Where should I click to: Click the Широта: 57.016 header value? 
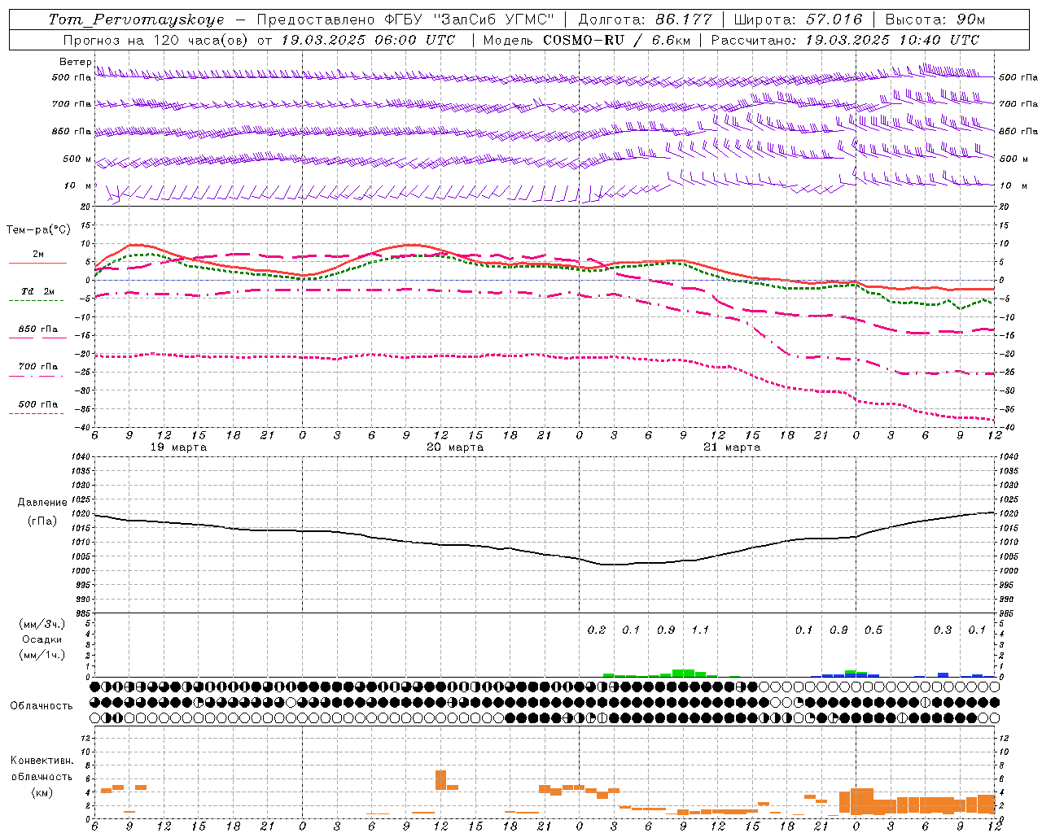click(798, 20)
